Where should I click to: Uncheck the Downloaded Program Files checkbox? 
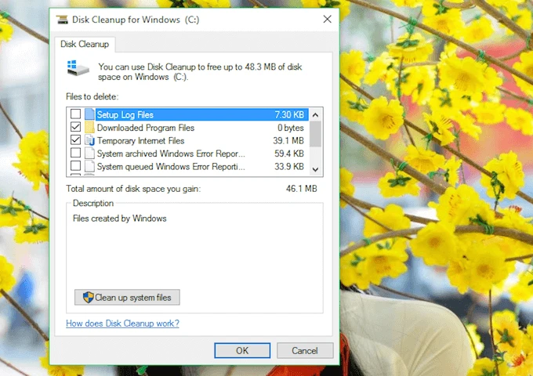75,127
